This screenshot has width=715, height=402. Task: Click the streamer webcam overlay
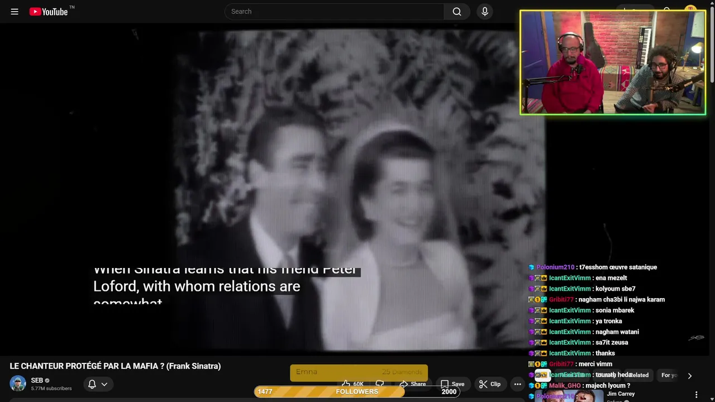613,63
